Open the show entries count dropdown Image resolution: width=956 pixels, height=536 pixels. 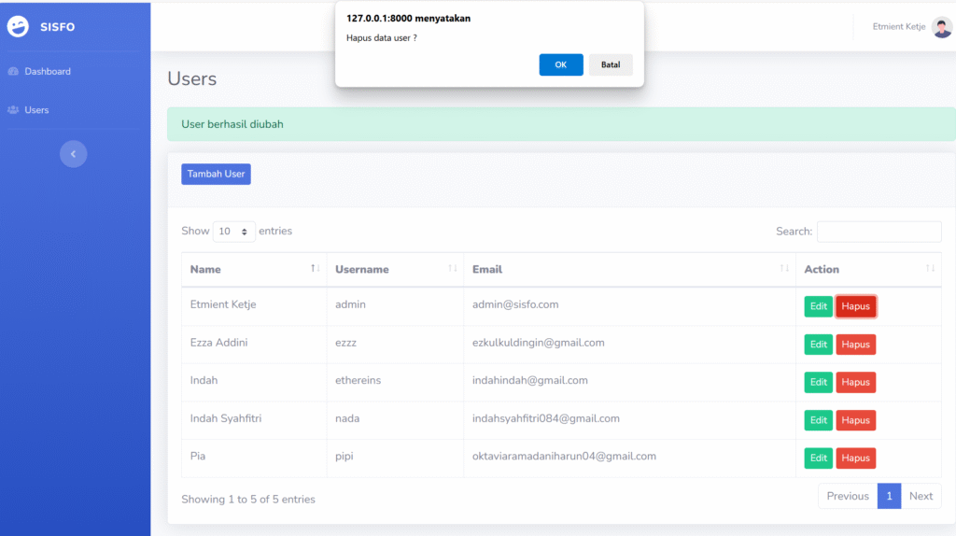pos(233,232)
